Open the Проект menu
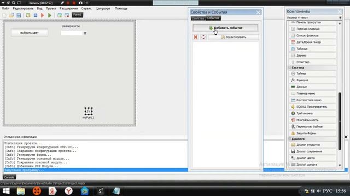 click(51, 9)
